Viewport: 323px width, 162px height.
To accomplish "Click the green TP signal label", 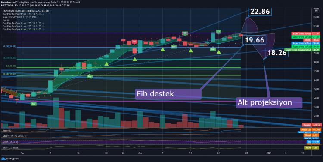I will (218, 32).
